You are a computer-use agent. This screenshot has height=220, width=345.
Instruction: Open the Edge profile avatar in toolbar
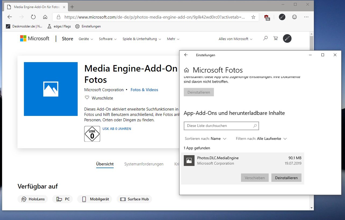282,17
